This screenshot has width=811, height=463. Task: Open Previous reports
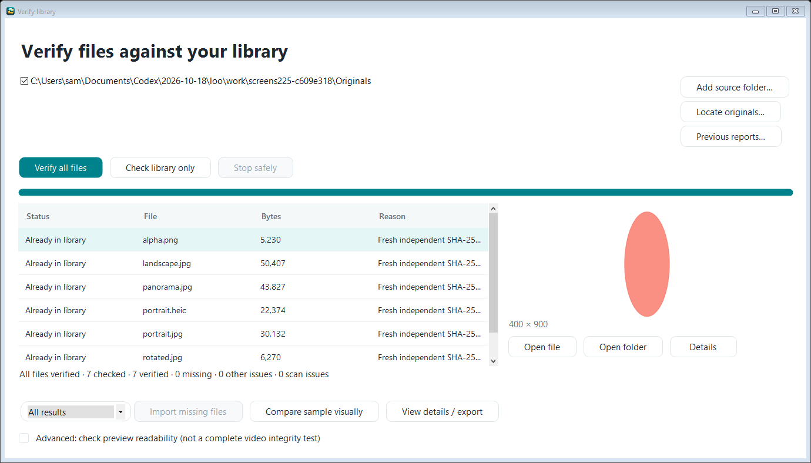tap(730, 136)
